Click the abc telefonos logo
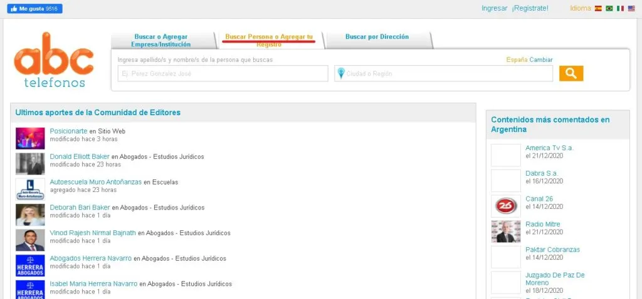The height and width of the screenshot is (299, 642). (x=54, y=60)
